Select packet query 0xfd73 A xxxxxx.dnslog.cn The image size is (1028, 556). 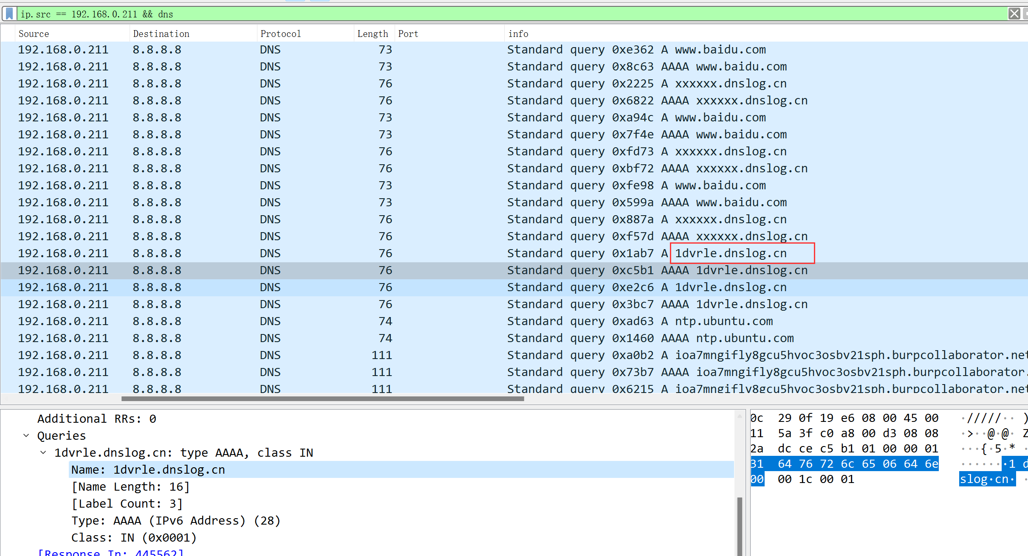(x=514, y=152)
